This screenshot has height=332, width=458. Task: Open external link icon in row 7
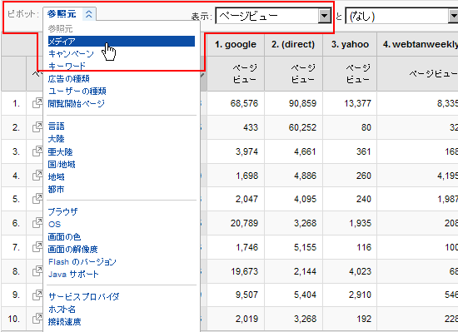[x=37, y=247]
